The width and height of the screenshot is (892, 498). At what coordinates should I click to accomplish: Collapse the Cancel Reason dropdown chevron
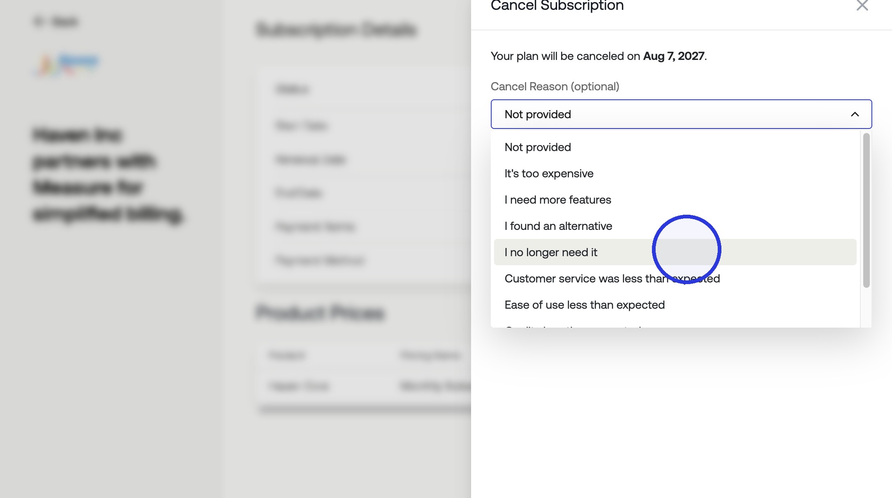pyautogui.click(x=855, y=114)
